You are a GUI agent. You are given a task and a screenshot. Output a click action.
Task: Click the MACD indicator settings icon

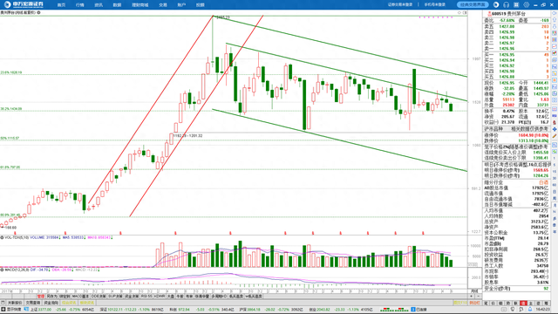click(2, 270)
